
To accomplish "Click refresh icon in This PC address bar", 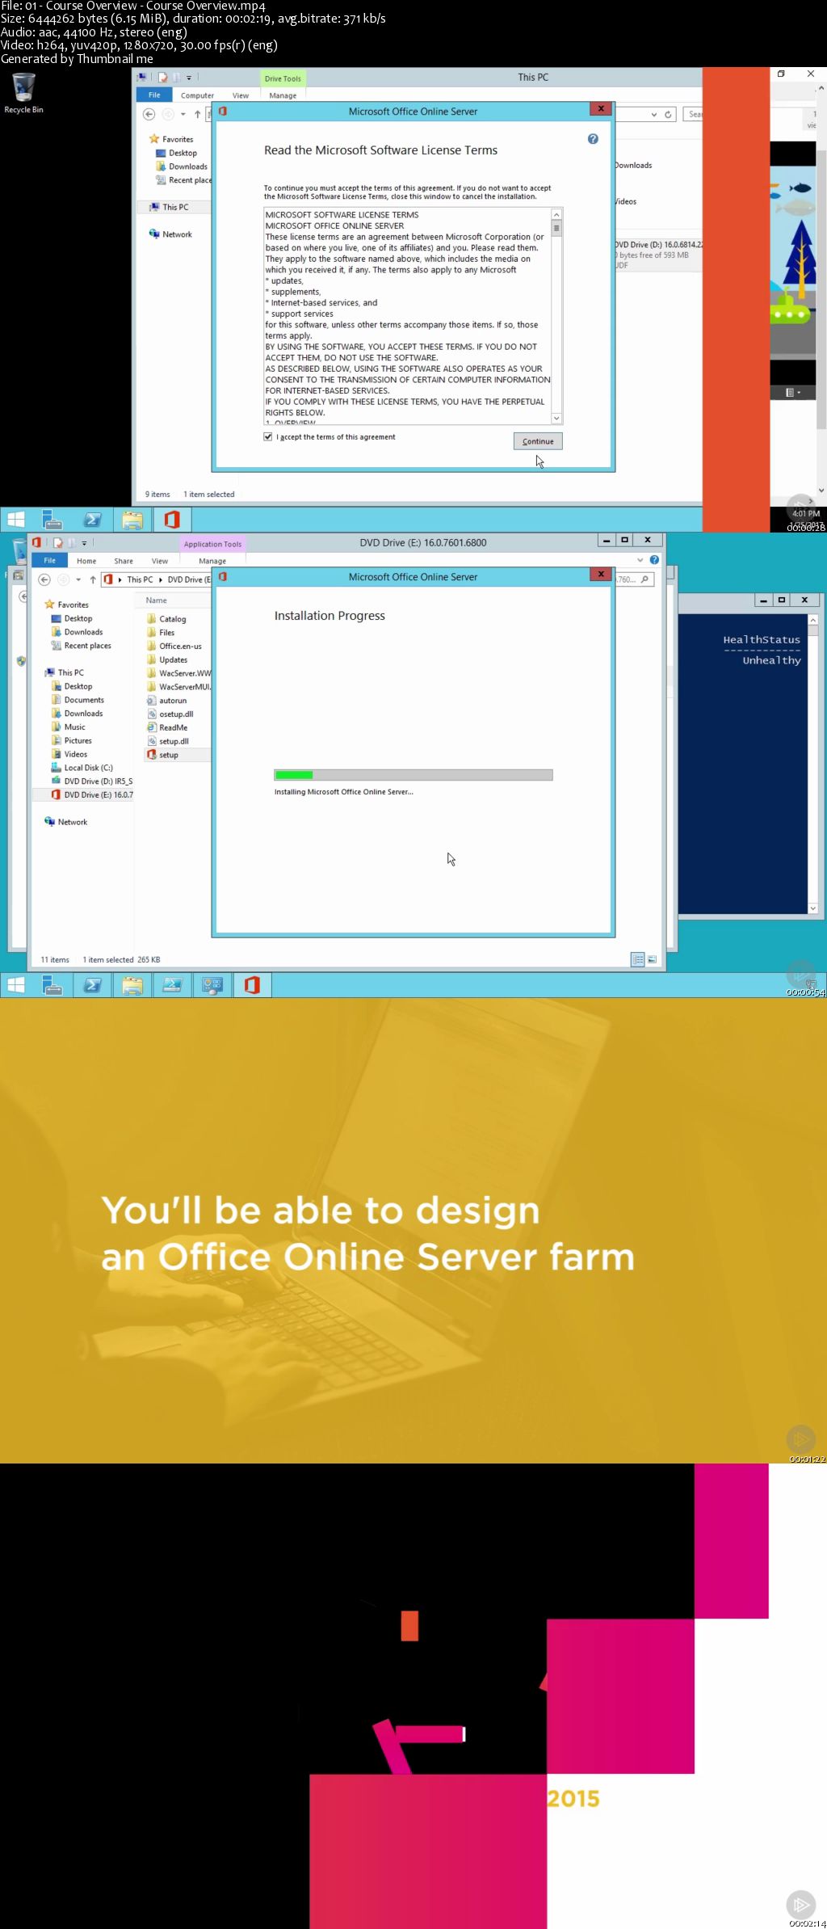I will [668, 115].
